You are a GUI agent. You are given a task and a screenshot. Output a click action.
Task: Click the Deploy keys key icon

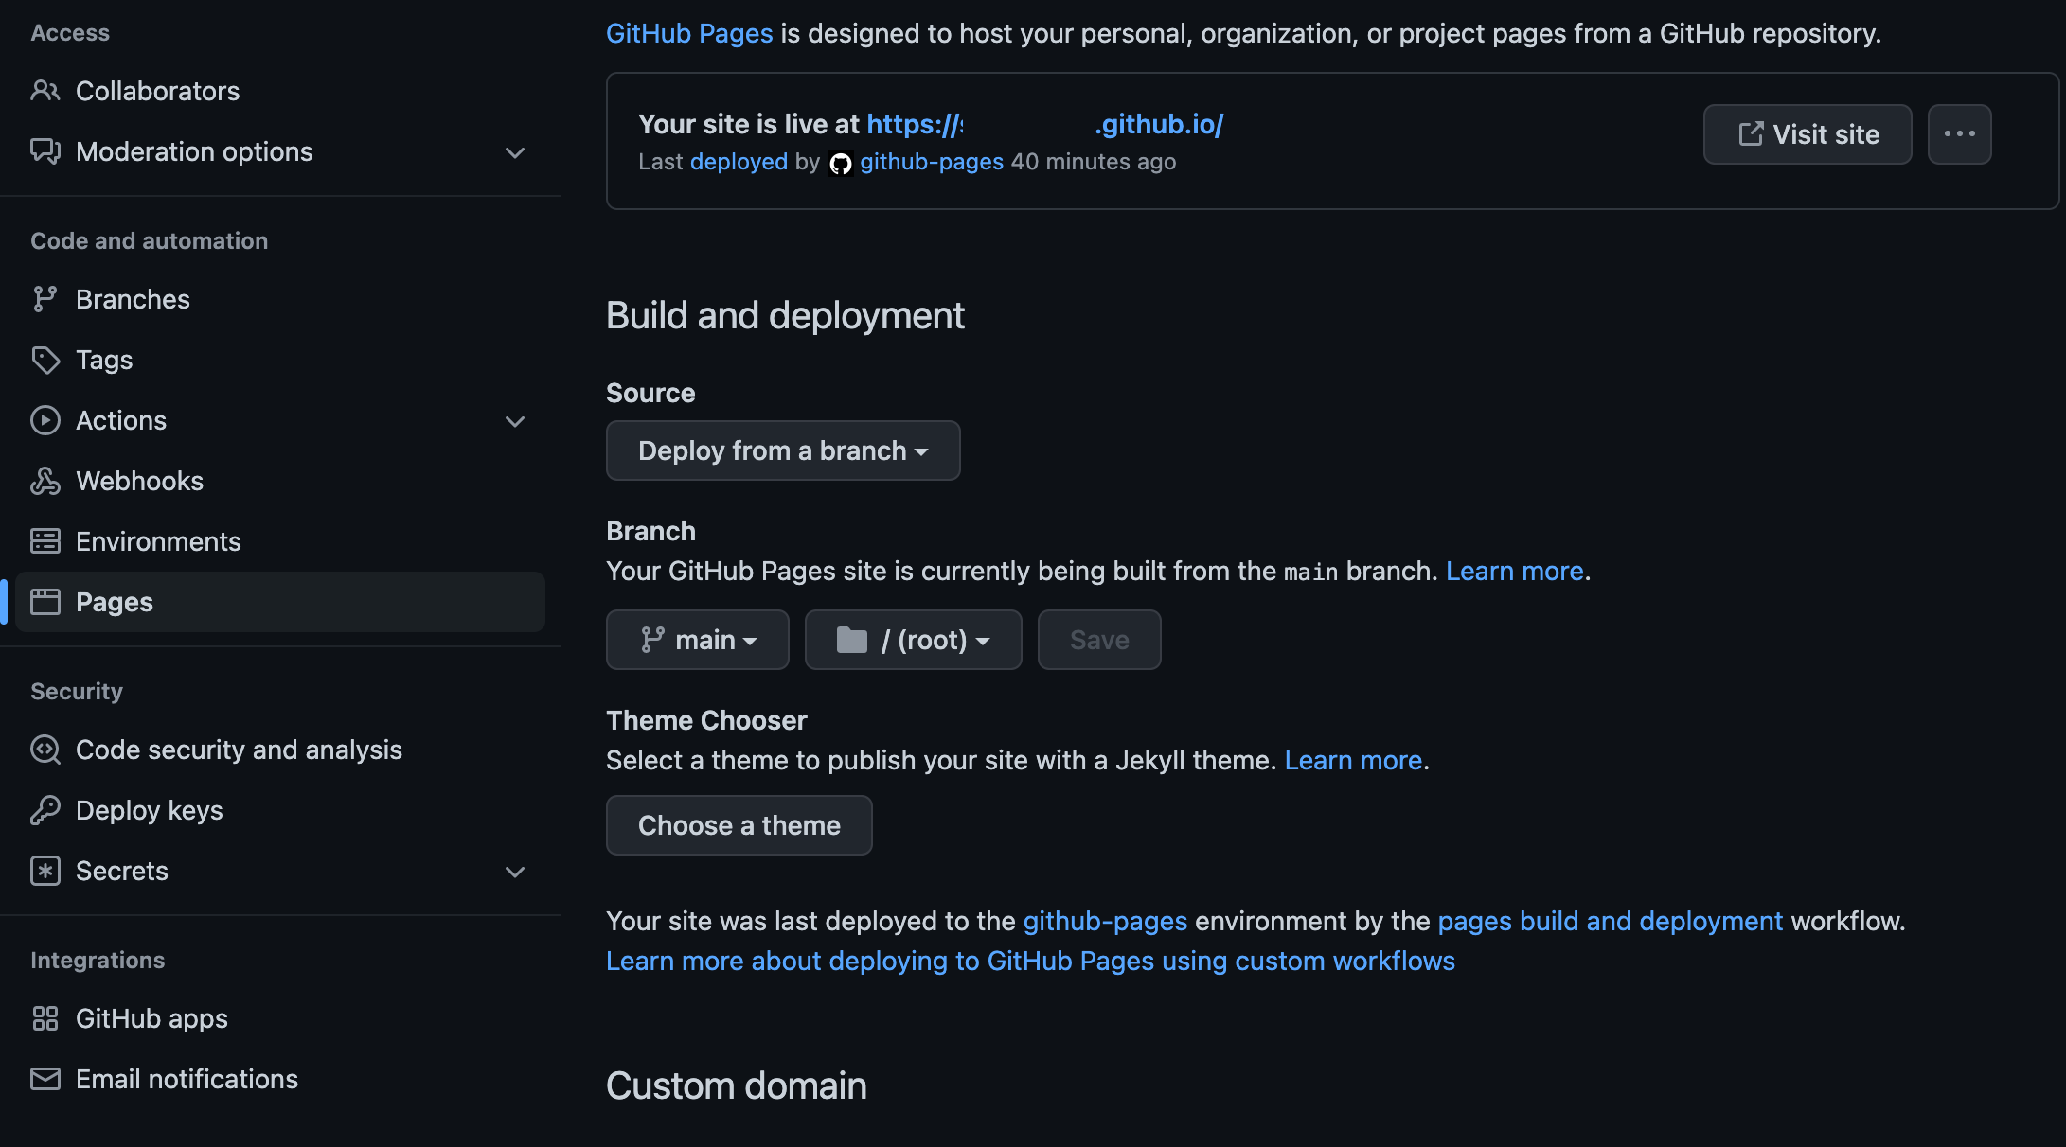click(45, 810)
